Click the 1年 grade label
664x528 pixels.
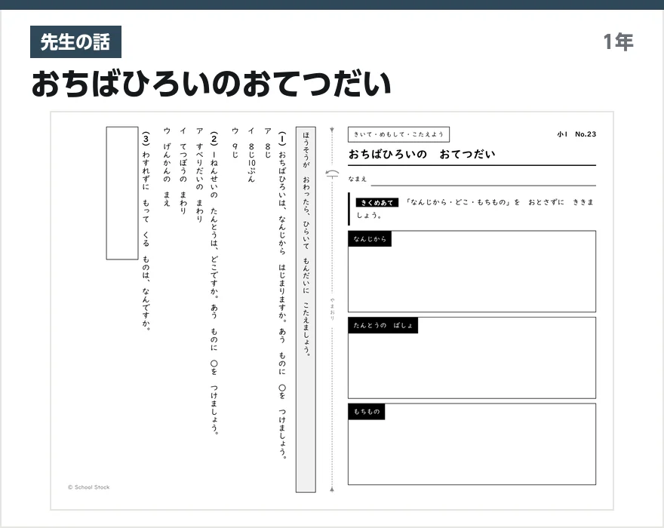[618, 42]
